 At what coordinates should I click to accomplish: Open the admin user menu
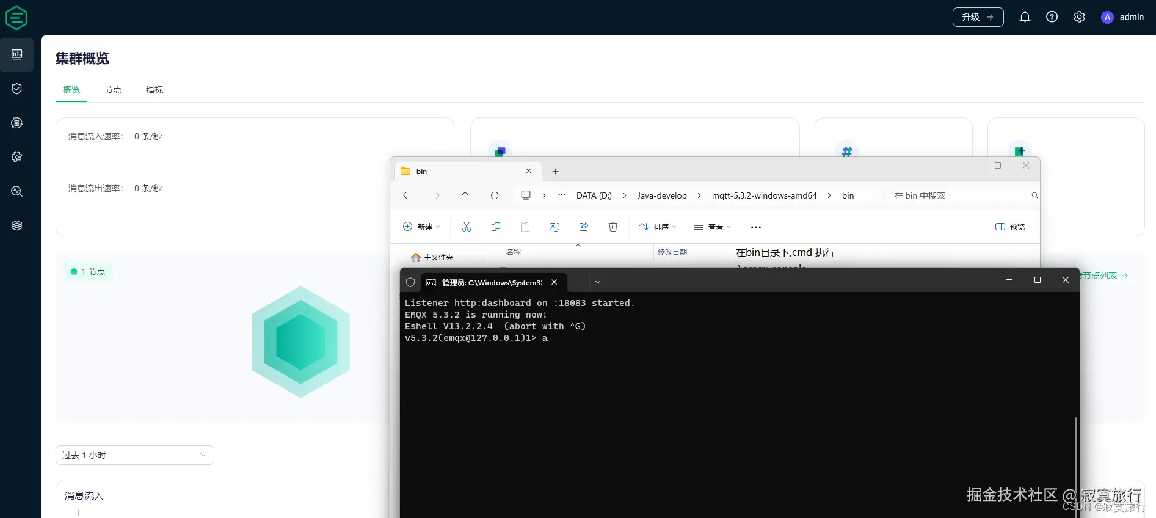(x=1122, y=17)
